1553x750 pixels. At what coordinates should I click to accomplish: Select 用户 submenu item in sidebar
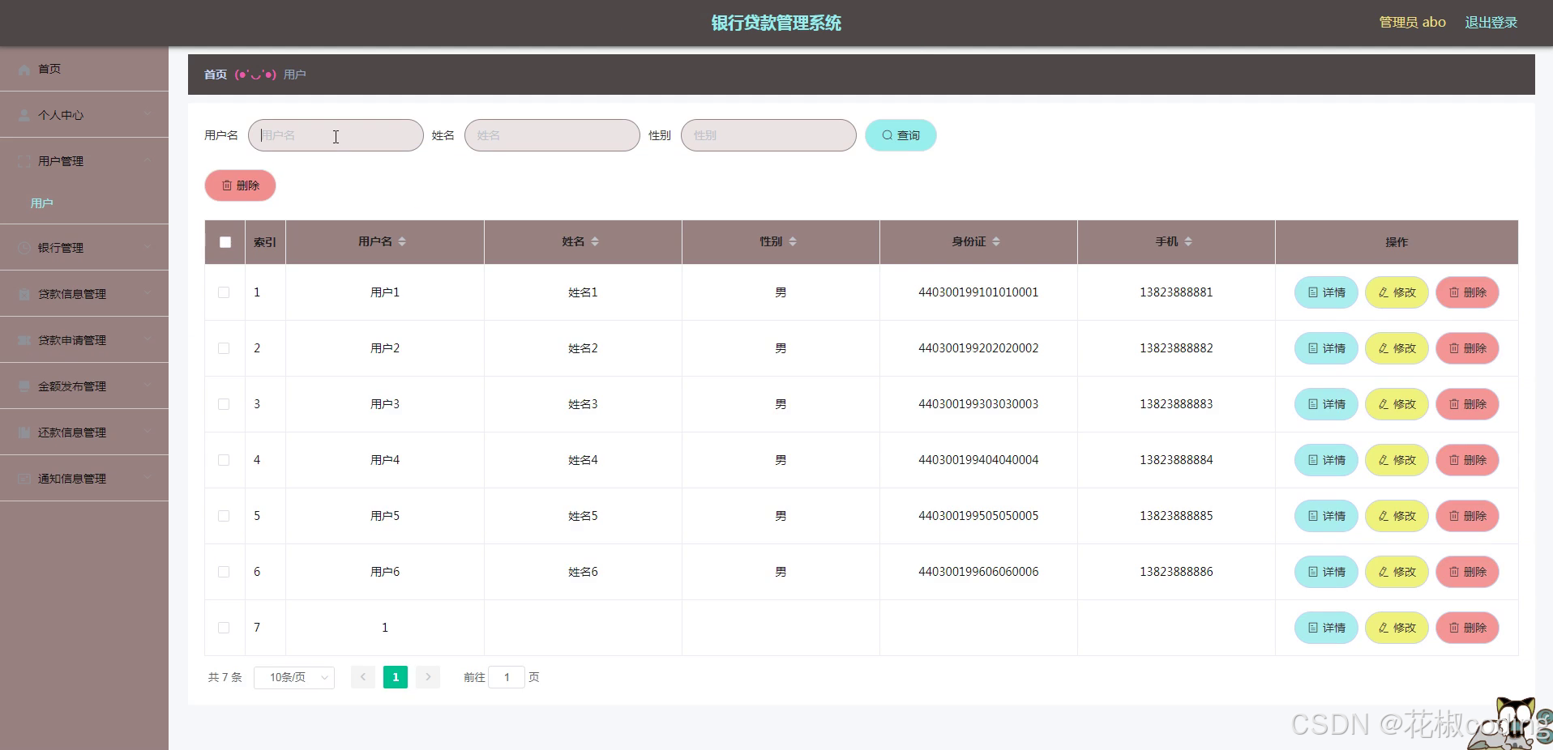84,203
